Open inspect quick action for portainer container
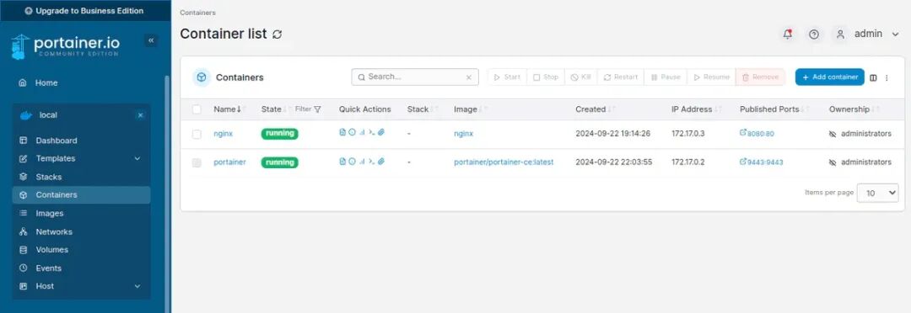The image size is (911, 313). (352, 162)
